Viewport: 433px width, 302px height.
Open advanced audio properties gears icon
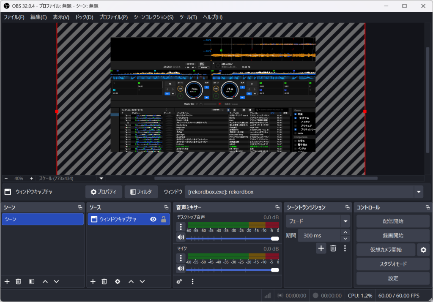coord(179,281)
